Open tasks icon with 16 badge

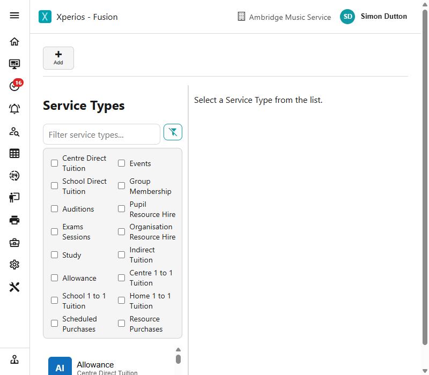[16, 85]
